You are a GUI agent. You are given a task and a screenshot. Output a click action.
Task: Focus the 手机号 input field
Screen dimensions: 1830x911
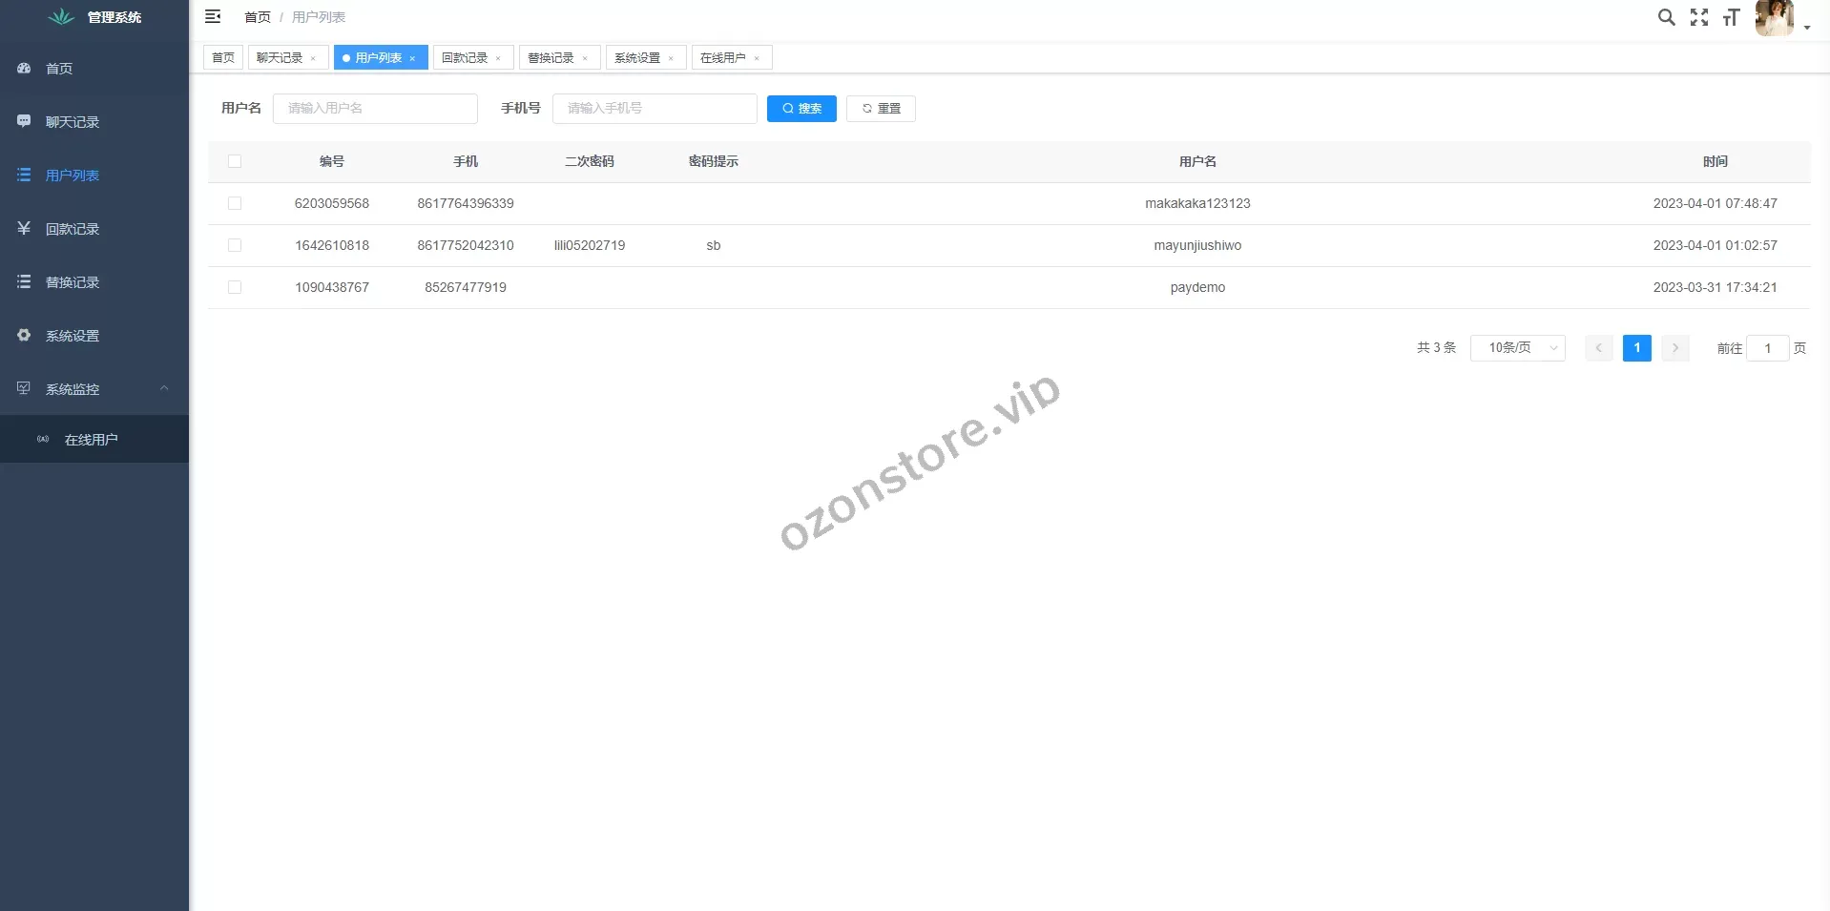pos(655,109)
